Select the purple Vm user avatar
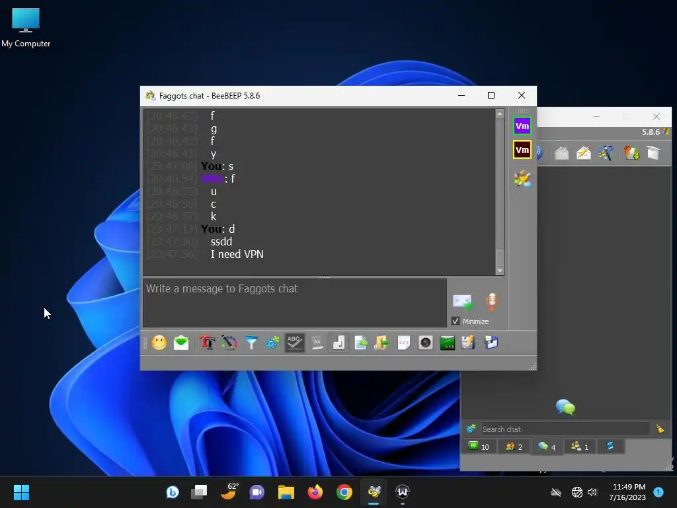The height and width of the screenshot is (508, 677). [x=522, y=126]
